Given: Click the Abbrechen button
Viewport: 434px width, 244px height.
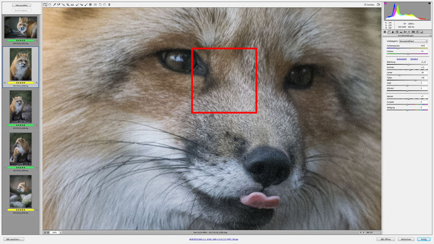Looking at the screenshot, I should coord(406,239).
